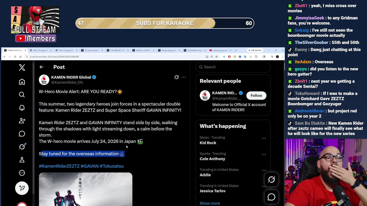This screenshot has height=206, width=367.
Task: Open a new browser tab with plus
Action: click(x=236, y=50)
